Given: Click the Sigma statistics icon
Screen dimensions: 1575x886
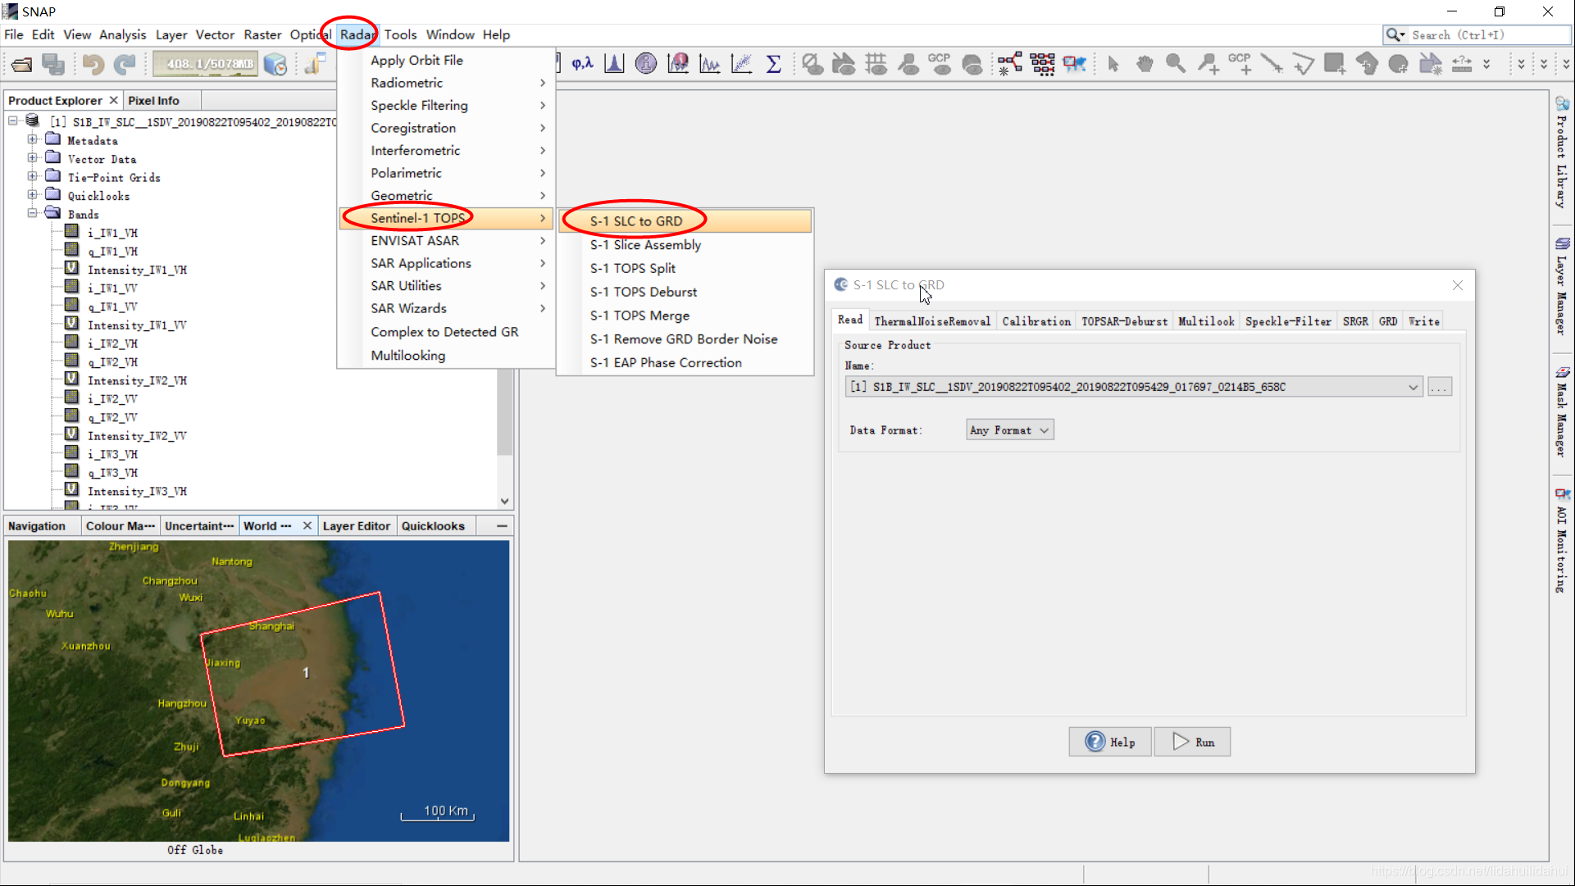Looking at the screenshot, I should point(773,64).
